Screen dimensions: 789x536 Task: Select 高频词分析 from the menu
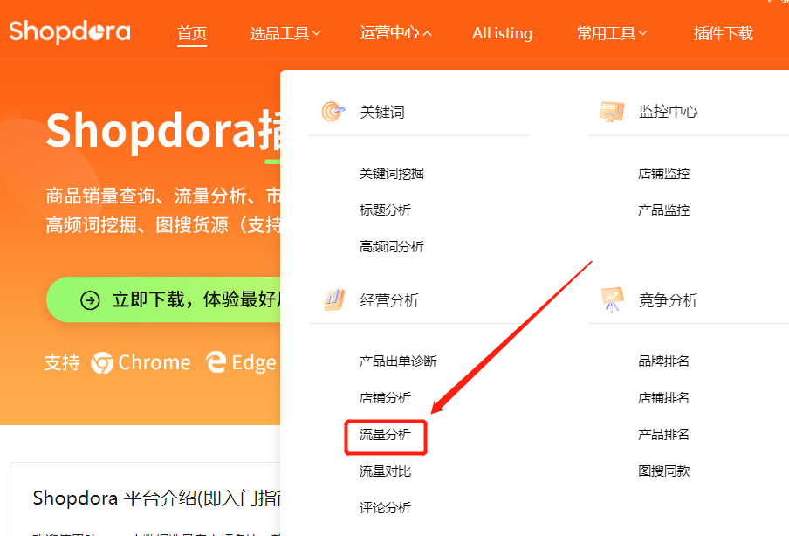[392, 246]
